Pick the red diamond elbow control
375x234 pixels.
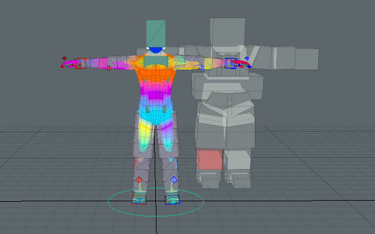(108, 68)
